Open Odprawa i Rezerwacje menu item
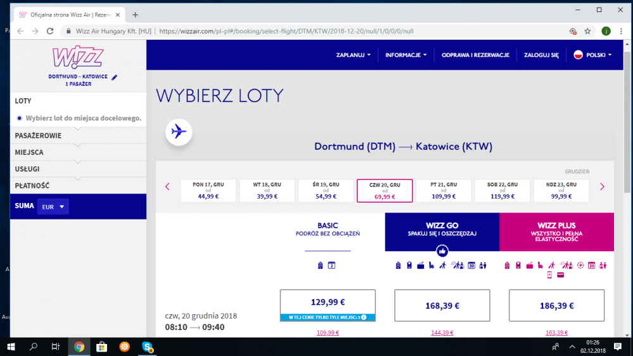The image size is (633, 356). 475,55
